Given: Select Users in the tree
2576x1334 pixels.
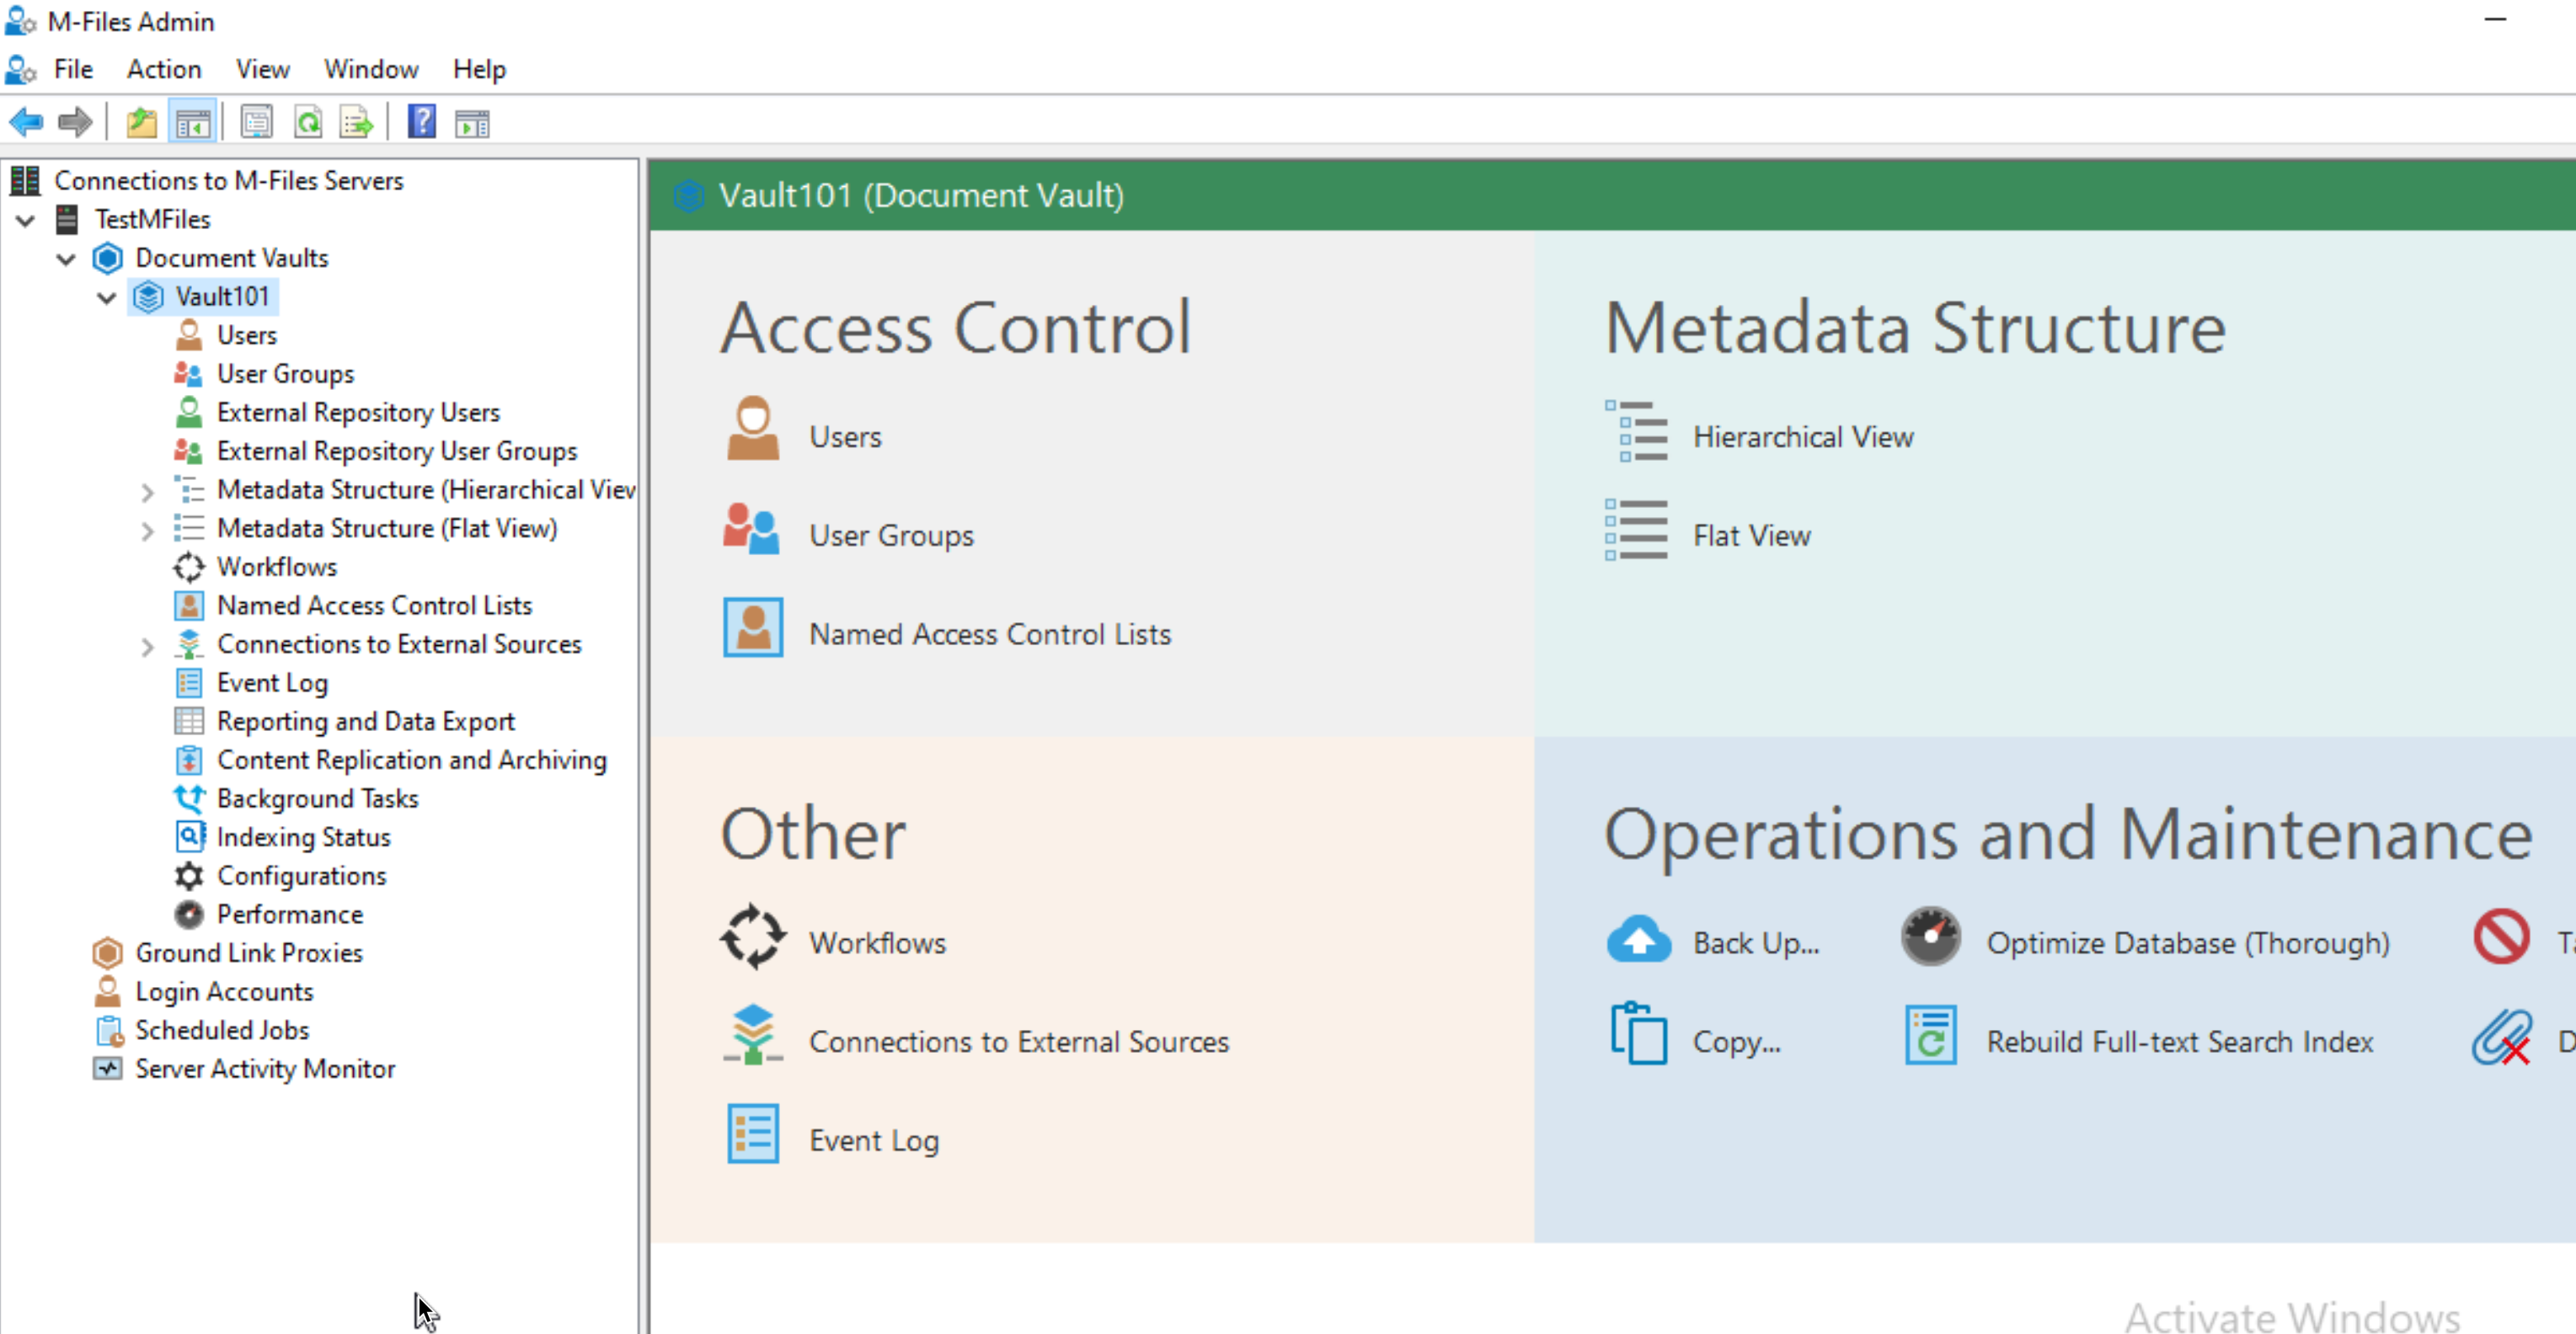Looking at the screenshot, I should click(x=246, y=335).
